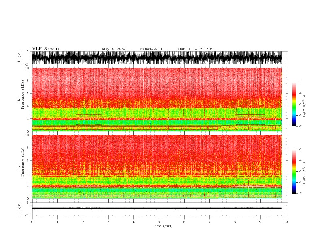
Task: Click the ch.1 waveform plot at top
Action: [157, 58]
